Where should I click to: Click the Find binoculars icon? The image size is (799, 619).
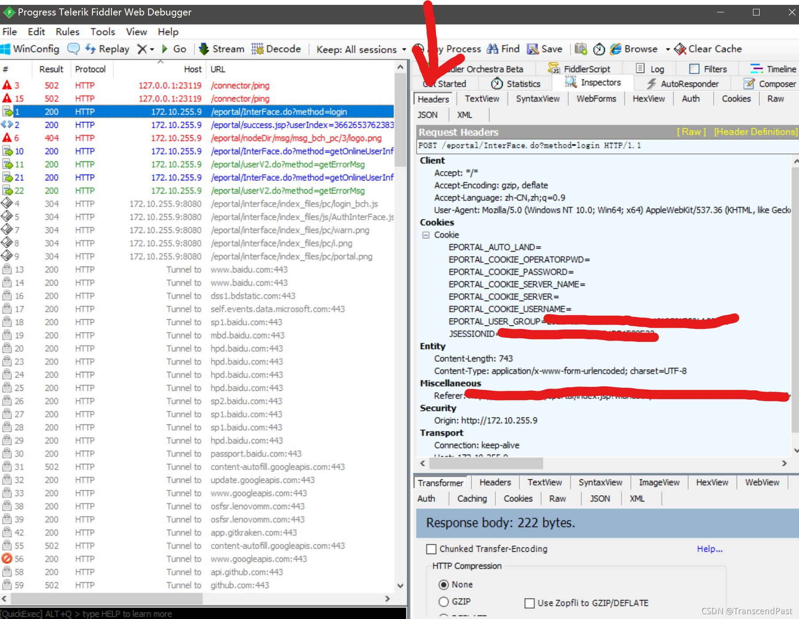(492, 49)
